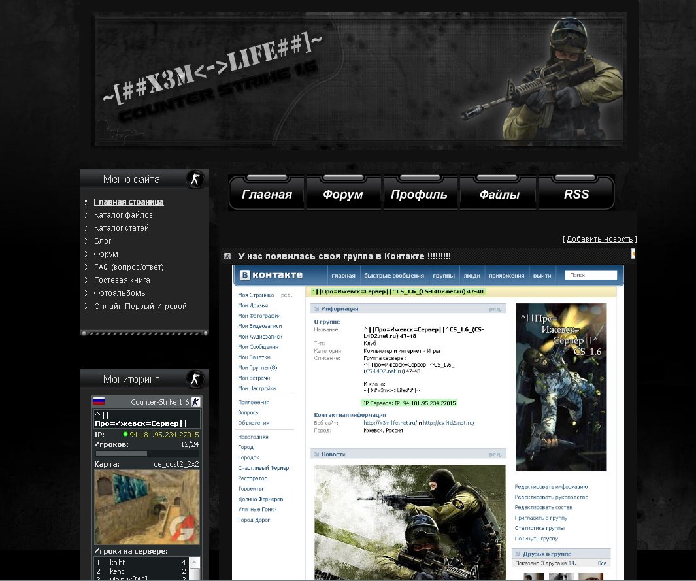
Task: Click быстрые сообщения in Контакте top menu
Action: 394,276
